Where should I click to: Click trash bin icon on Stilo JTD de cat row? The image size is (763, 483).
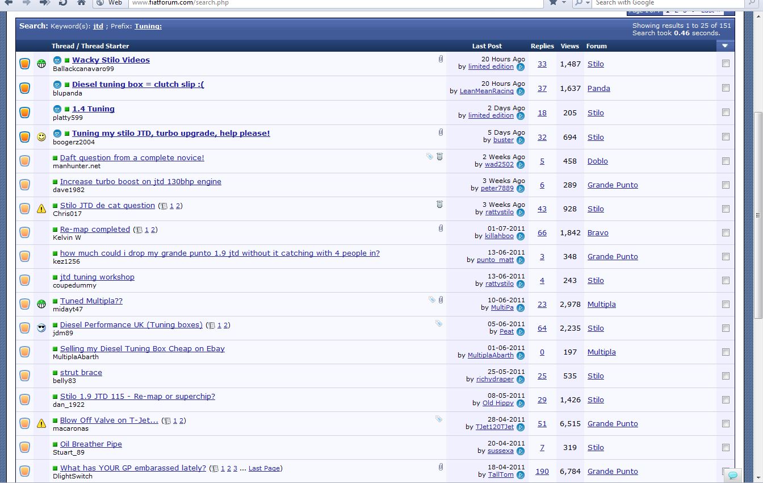pyautogui.click(x=439, y=205)
